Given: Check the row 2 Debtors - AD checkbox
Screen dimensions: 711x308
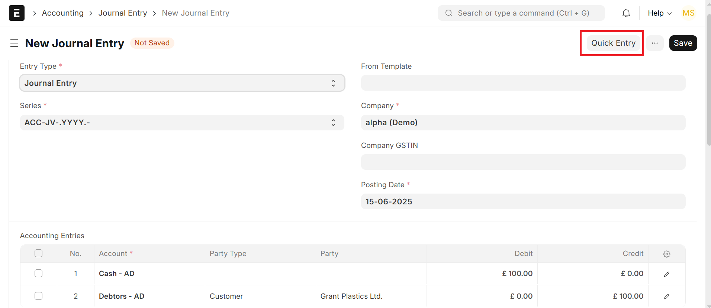Looking at the screenshot, I should [39, 296].
